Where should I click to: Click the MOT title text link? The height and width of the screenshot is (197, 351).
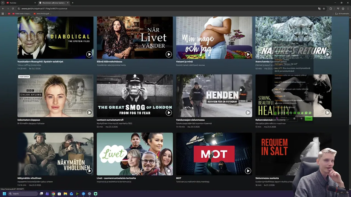click(x=179, y=178)
